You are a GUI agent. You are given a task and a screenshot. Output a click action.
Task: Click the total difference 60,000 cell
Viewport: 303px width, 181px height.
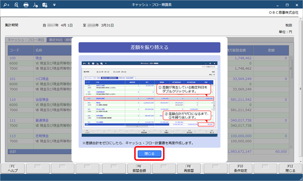[x=281, y=151]
